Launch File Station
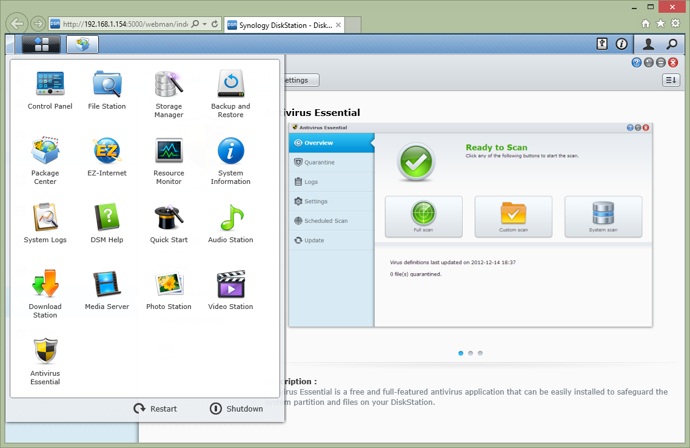Viewport: 690px width, 448px height. click(107, 90)
